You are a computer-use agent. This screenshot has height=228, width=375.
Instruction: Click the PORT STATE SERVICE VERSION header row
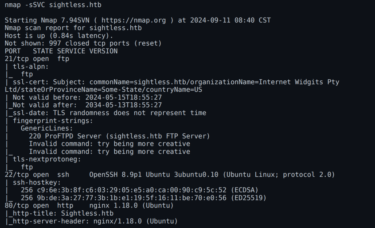[x=61, y=51]
